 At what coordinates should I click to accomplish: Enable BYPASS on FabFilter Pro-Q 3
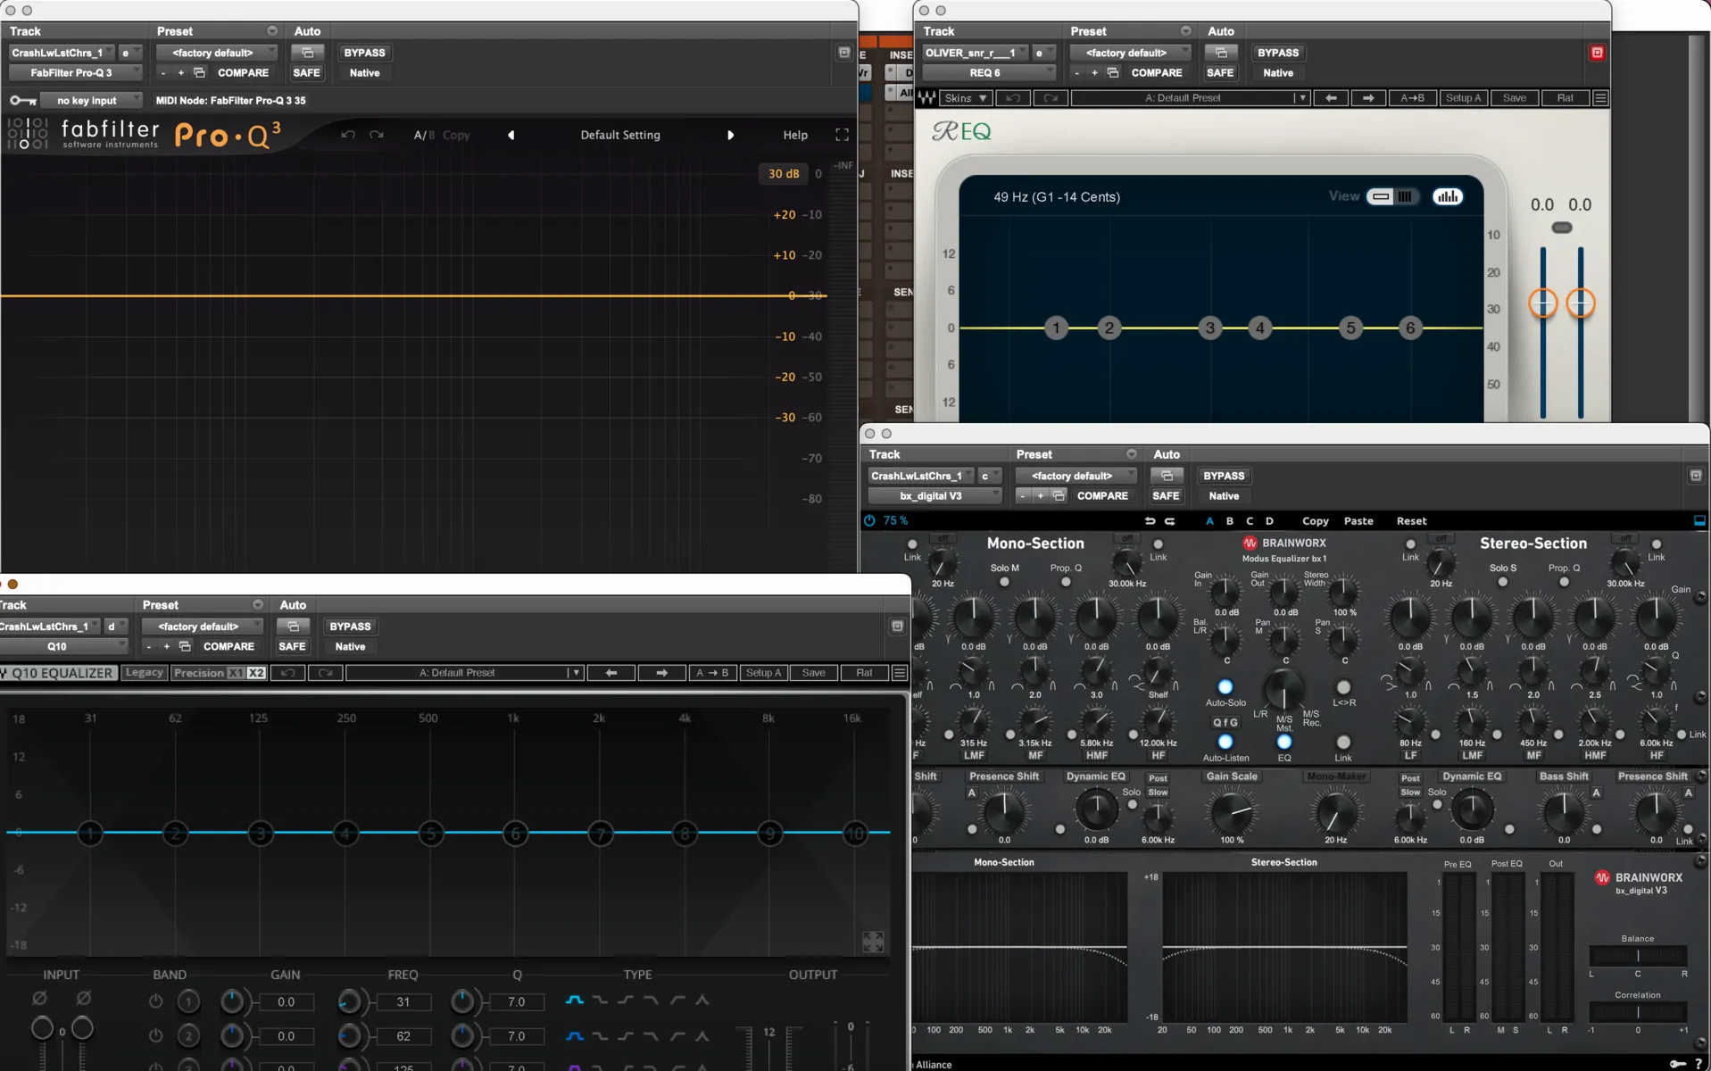coord(364,53)
